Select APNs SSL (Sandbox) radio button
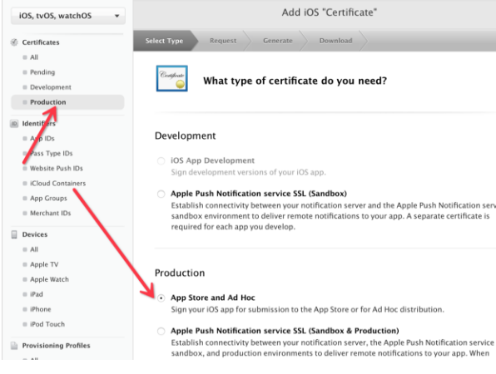This screenshot has width=496, height=374. click(161, 194)
